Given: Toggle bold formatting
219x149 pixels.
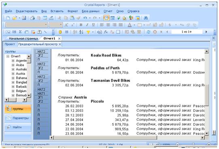Looking at the screenshot, I should click(x=81, y=25).
